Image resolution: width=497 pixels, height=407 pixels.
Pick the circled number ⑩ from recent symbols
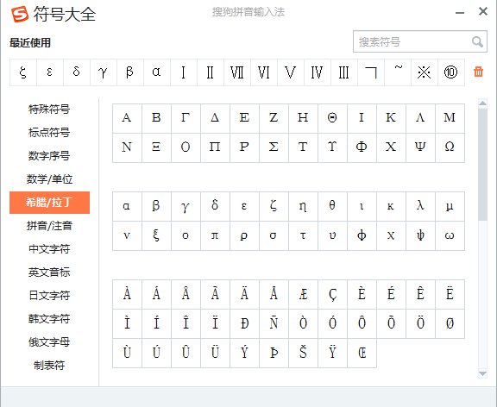[451, 72]
